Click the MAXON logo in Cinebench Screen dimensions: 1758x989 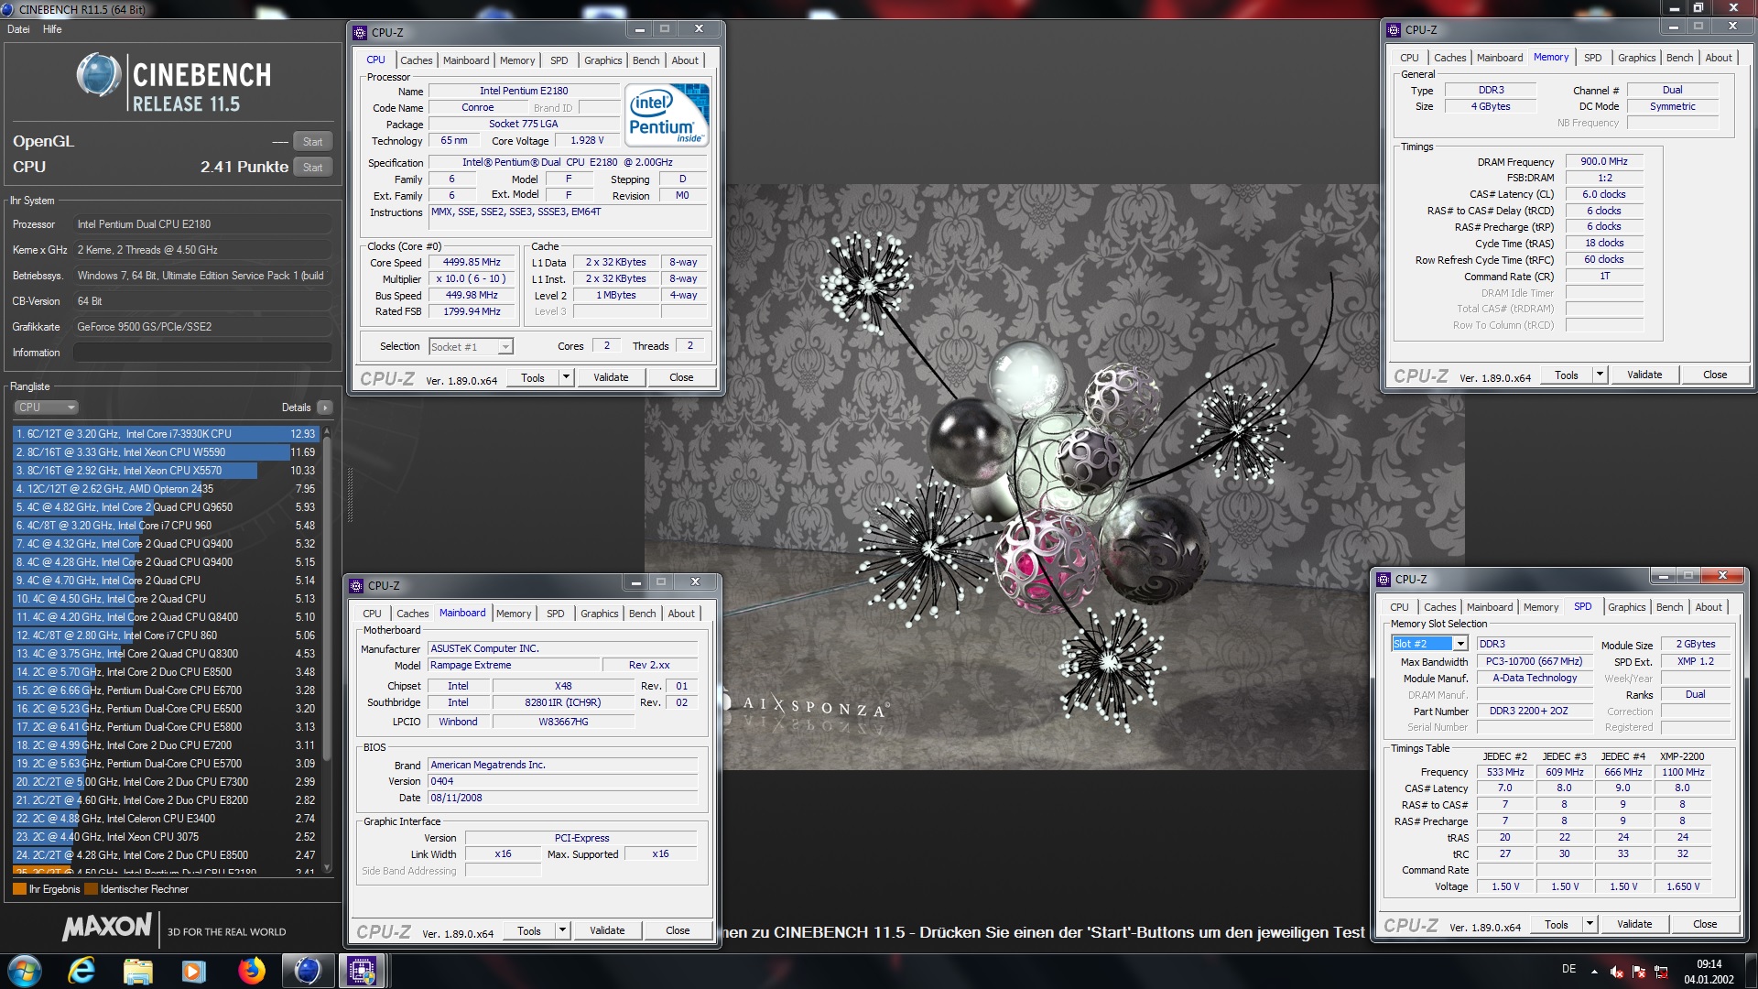tap(107, 927)
